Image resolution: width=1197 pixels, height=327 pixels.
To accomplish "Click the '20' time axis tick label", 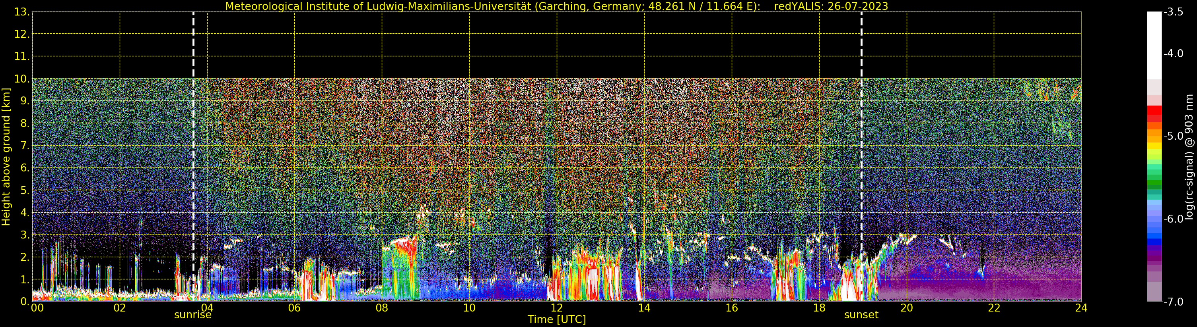I will 907,308.
